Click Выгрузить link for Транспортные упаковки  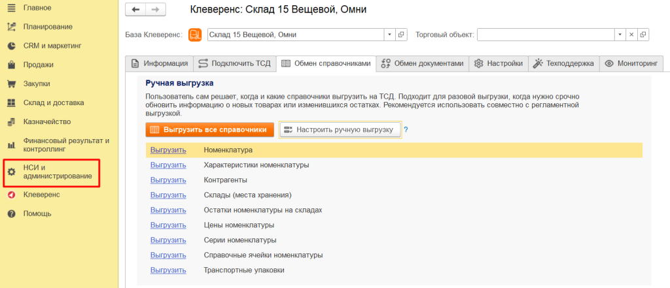(x=168, y=270)
